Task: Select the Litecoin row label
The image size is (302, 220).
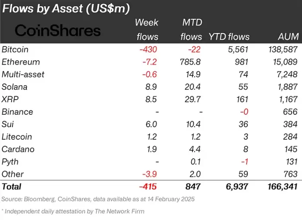Action: (17, 137)
